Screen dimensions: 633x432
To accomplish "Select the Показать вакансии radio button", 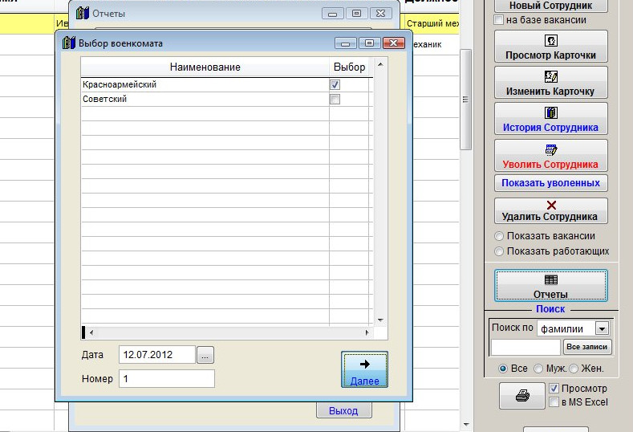I will pyautogui.click(x=499, y=236).
